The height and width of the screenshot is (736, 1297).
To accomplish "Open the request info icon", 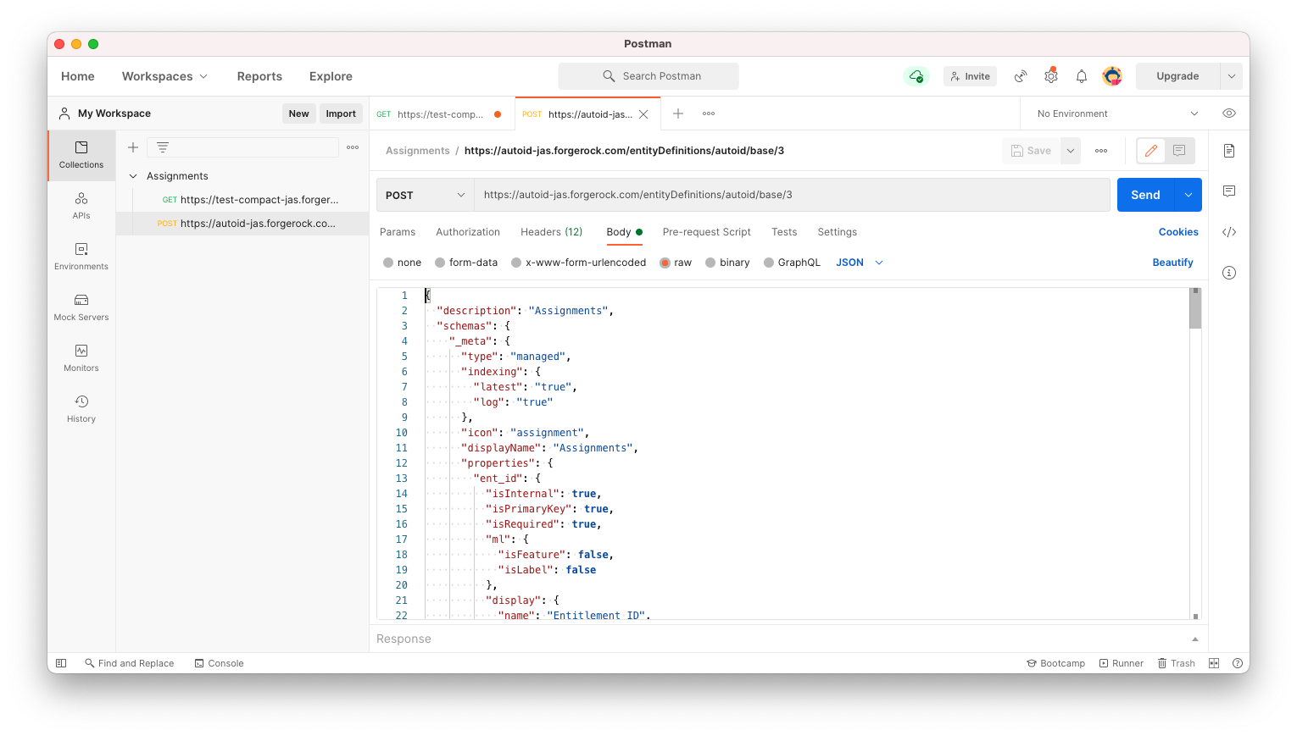I will [1229, 273].
